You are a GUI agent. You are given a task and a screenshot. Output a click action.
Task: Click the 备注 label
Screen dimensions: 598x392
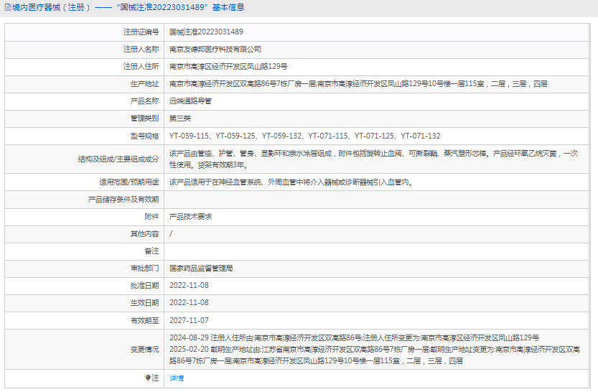point(151,251)
